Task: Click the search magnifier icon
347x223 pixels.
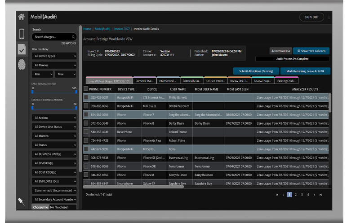Action: (x=72, y=37)
